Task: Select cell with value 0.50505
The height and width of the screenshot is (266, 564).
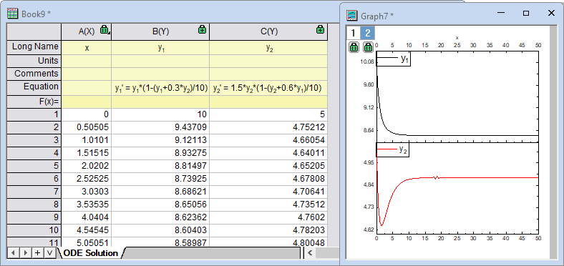Action: [87, 127]
